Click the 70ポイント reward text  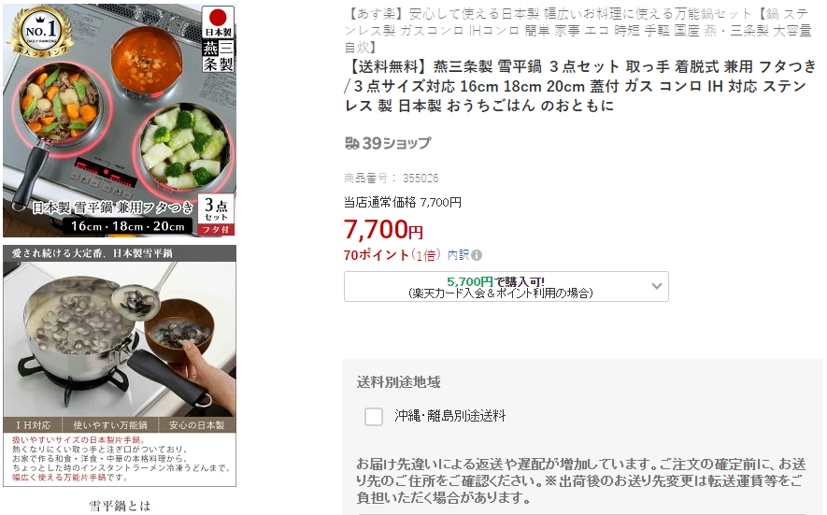pos(376,255)
